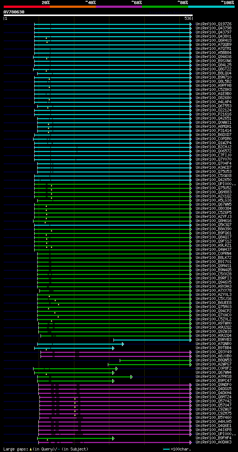Select label UniRef100_Q1W2P4

click(x=213, y=143)
